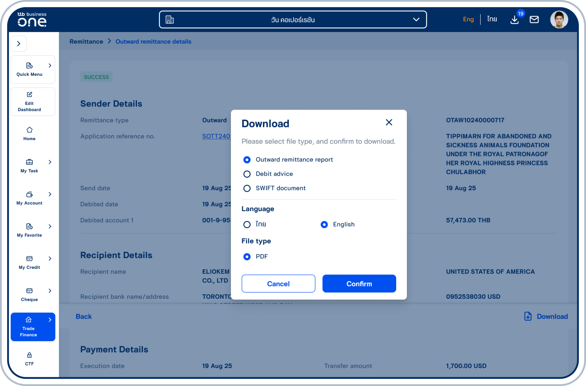Open the mail inbox icon
Viewport: 586px width, 386px height.
point(534,20)
